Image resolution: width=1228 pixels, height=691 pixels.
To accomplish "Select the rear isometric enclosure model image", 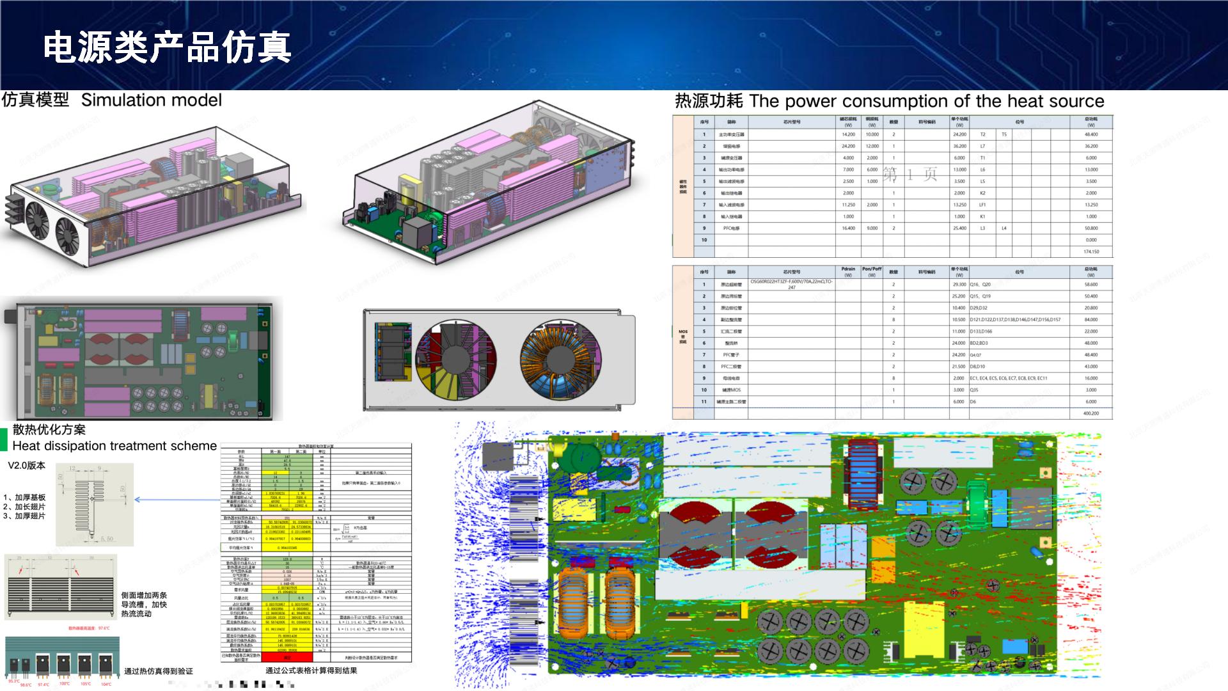I will 489,182.
